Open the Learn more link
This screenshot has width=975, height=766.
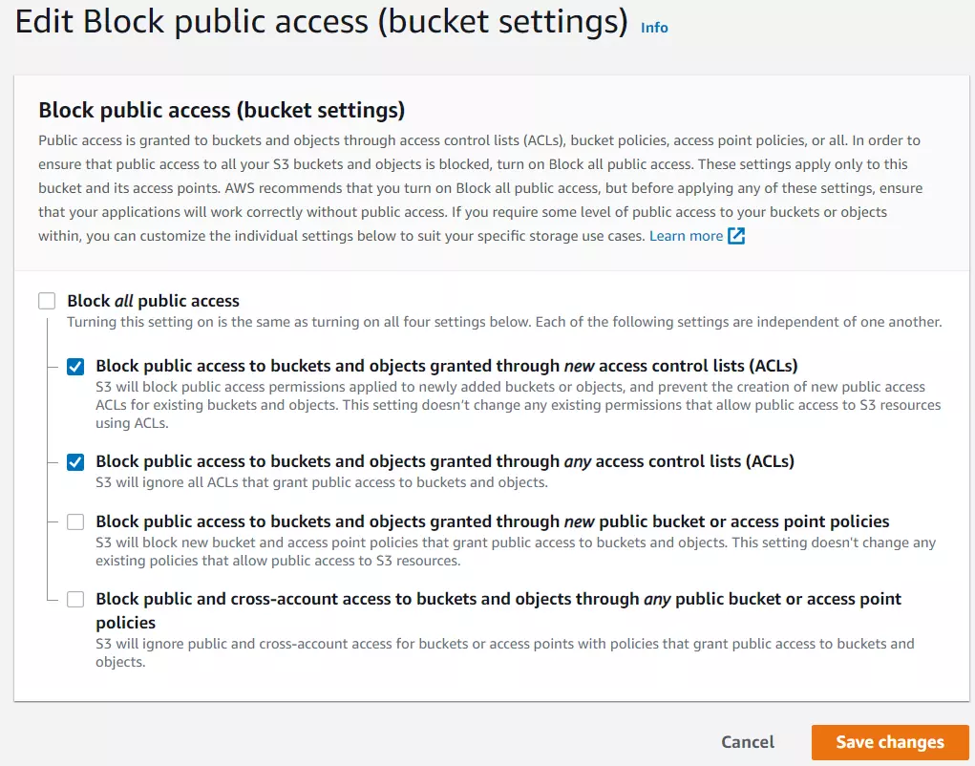(686, 236)
